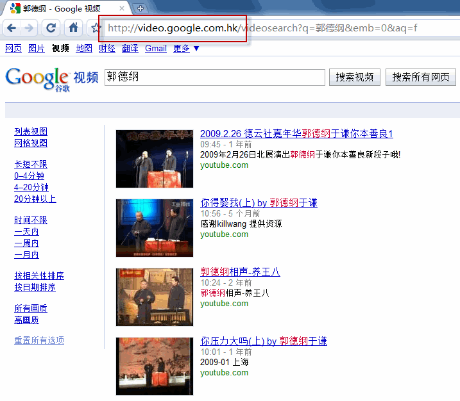Viewport: 460px width, 401px height.
Task: Go to the home page via house icon
Action: click(73, 28)
